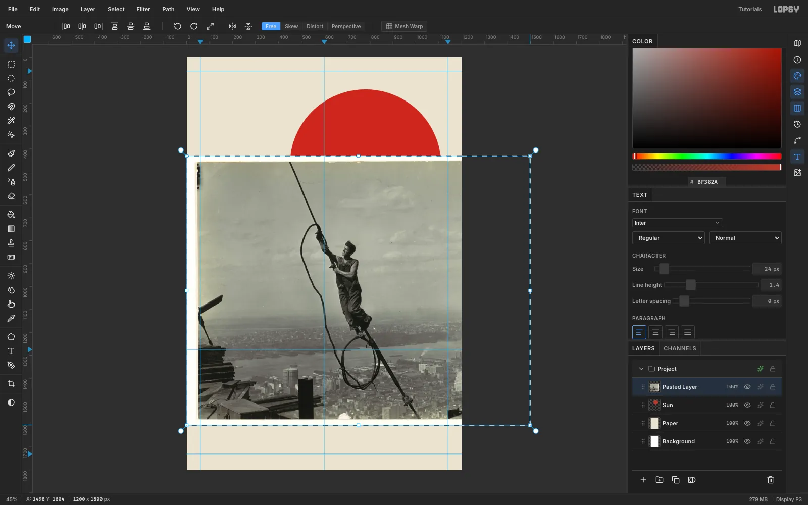Select the Crop tool
The image size is (808, 505).
(x=11, y=384)
